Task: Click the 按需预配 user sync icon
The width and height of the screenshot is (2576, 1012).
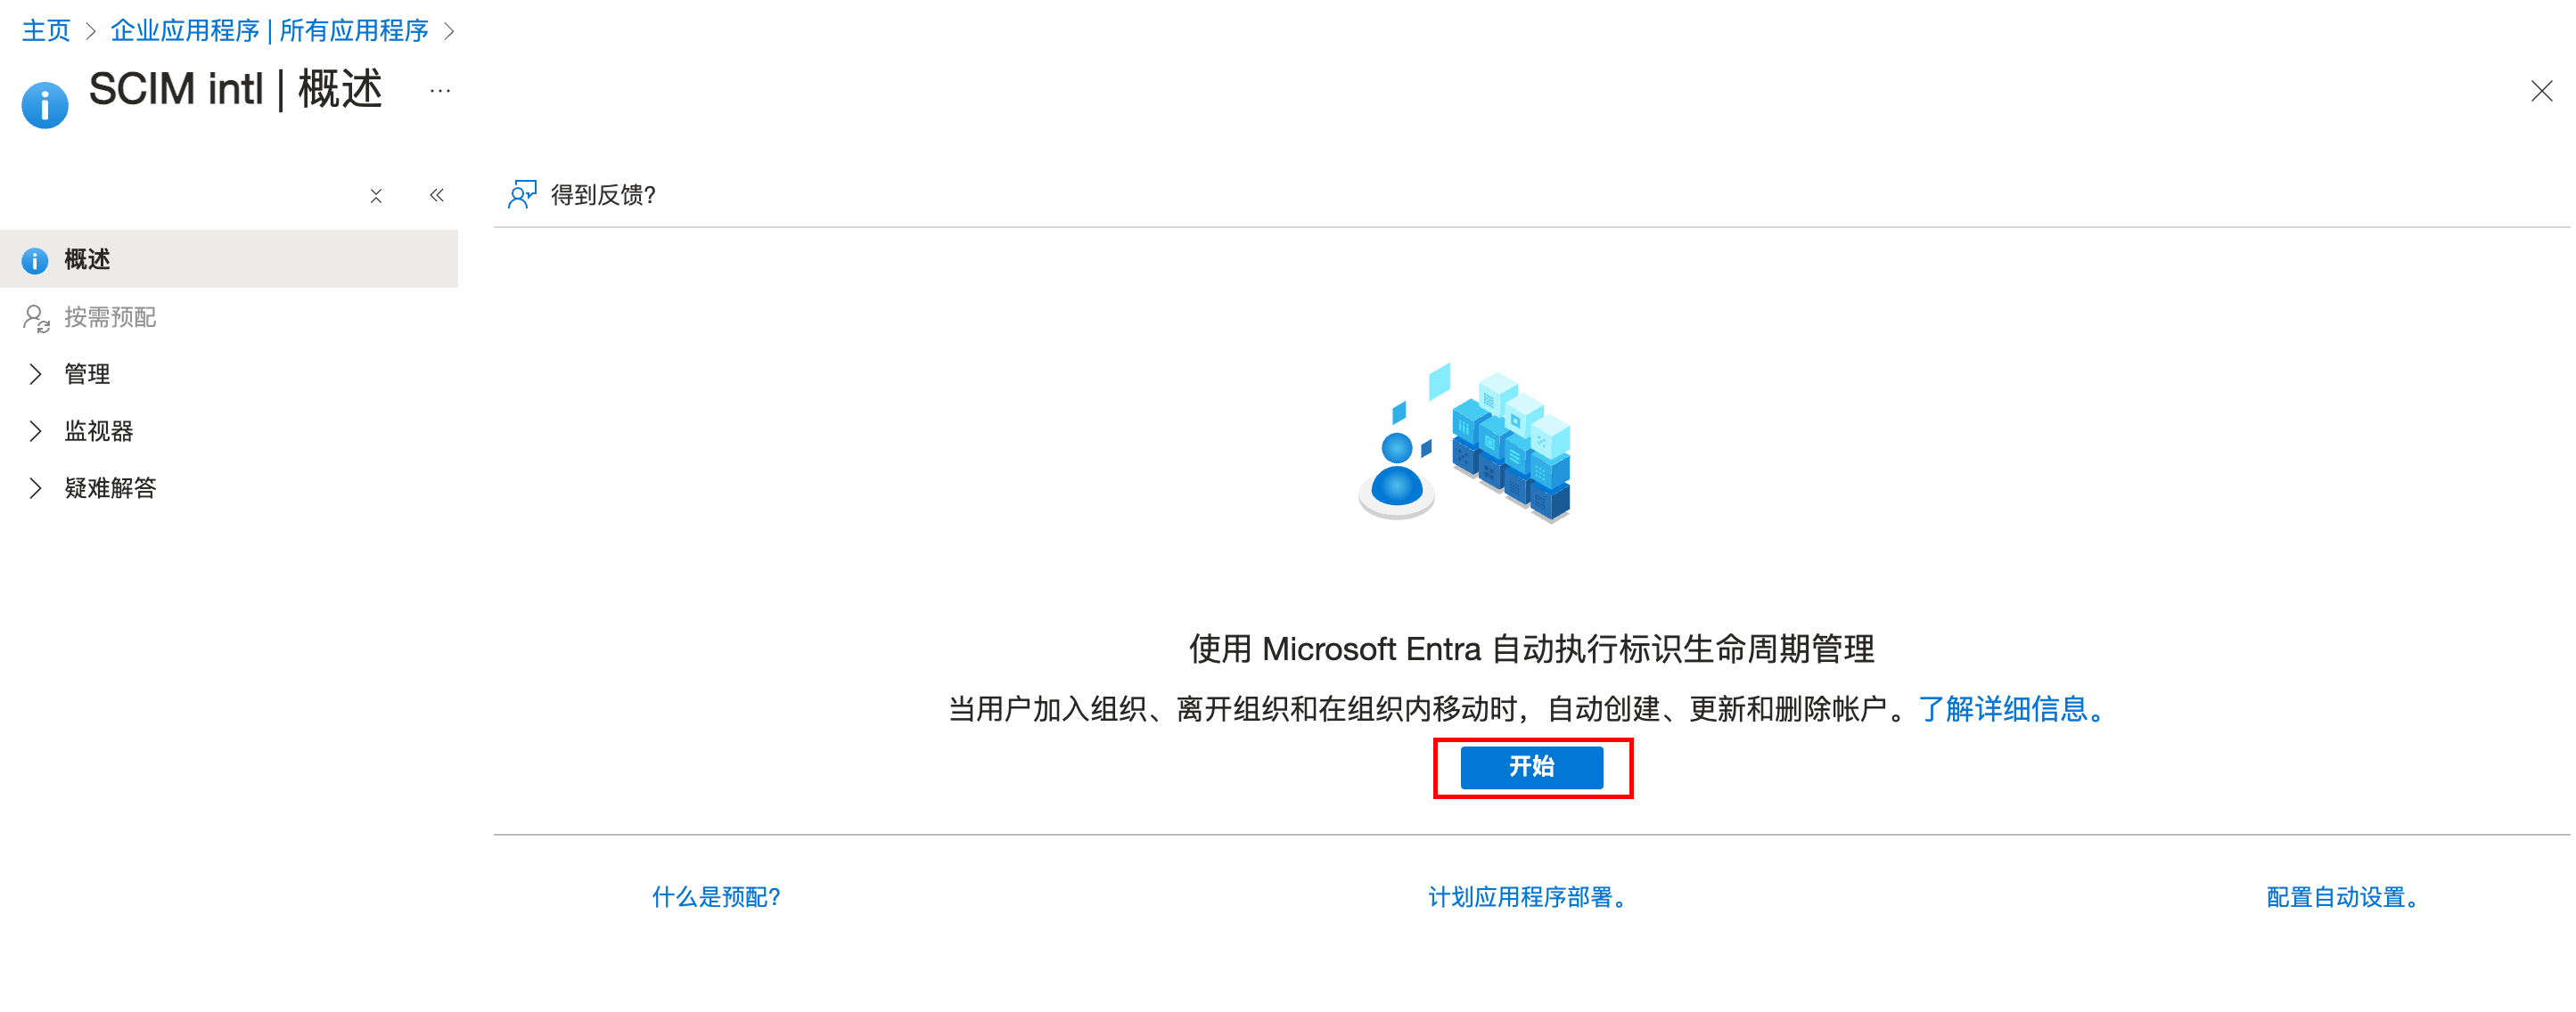Action: click(37, 318)
